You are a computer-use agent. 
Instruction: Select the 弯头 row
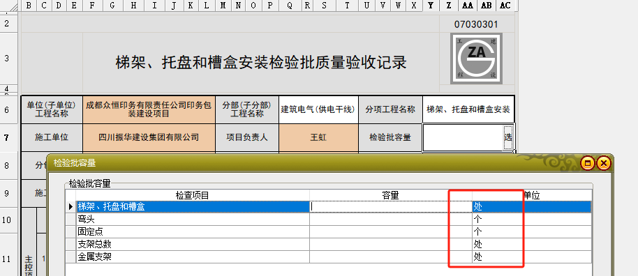(328, 219)
